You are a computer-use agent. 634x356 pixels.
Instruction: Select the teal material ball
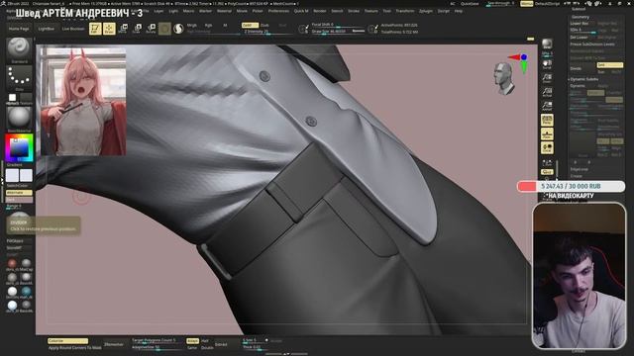27,291
